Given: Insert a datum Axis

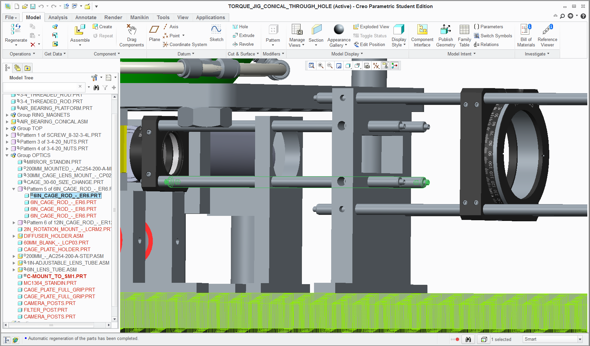Looking at the screenshot, I should pyautogui.click(x=171, y=27).
